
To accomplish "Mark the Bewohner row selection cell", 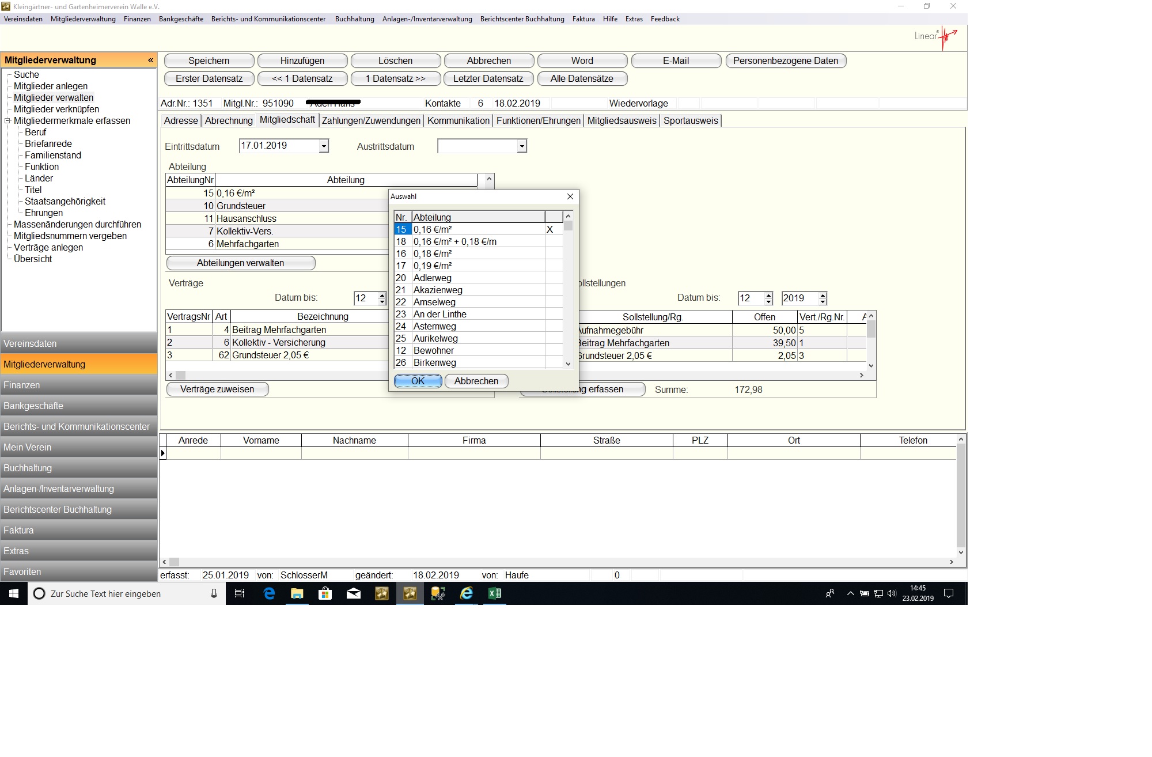I will point(553,350).
